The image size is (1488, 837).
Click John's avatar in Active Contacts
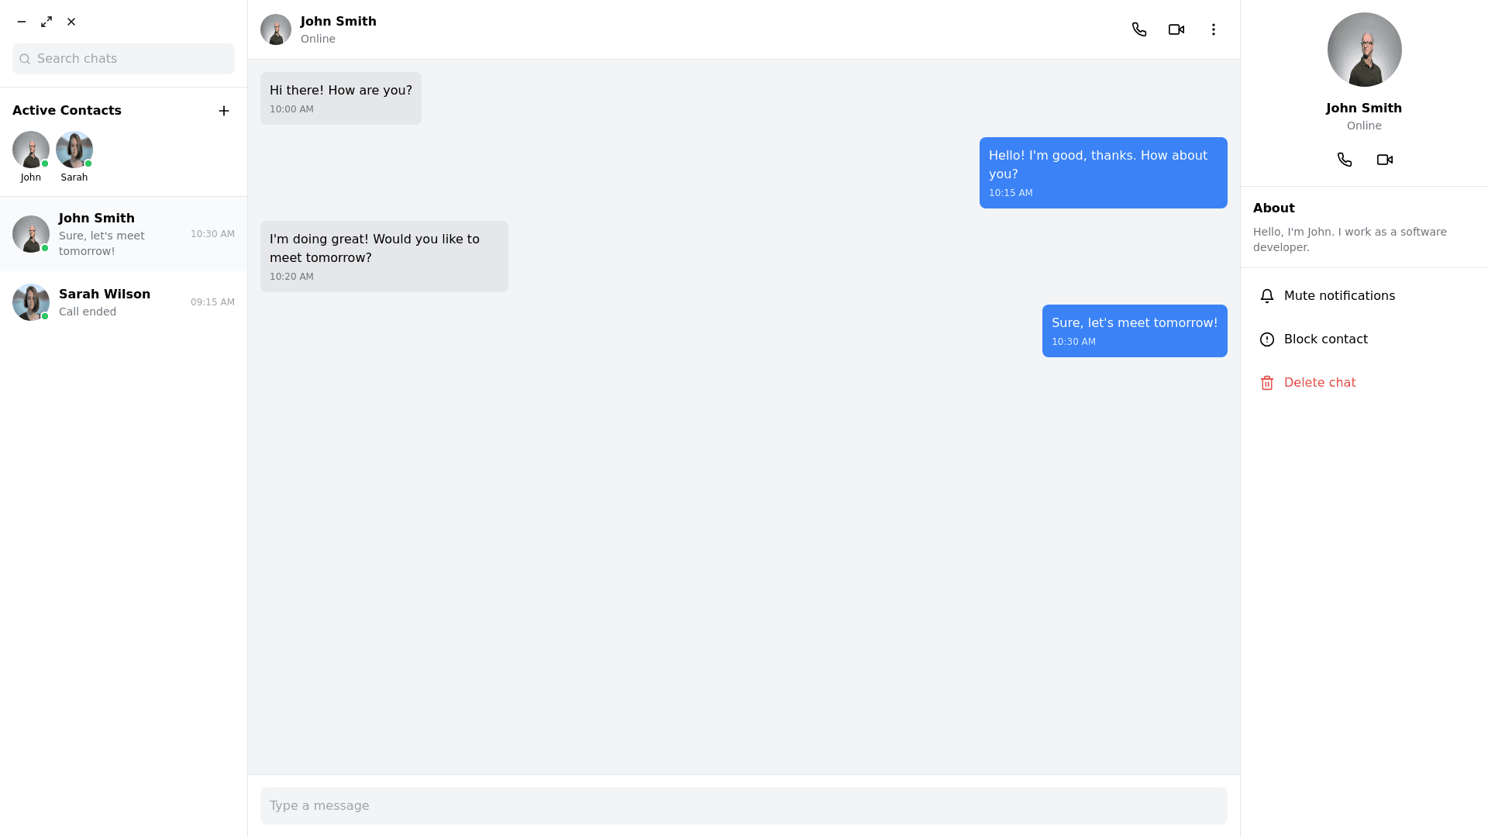point(31,150)
